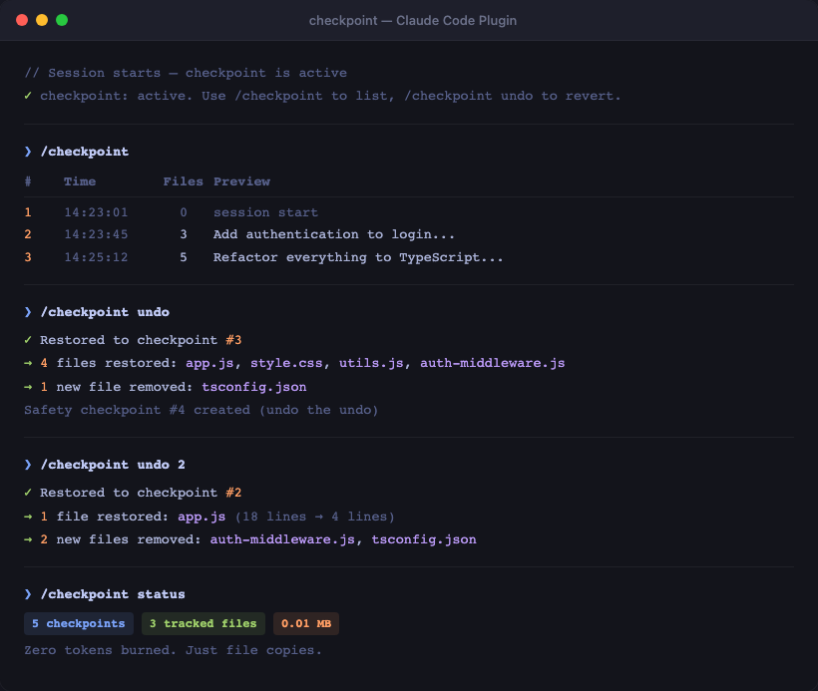Image resolution: width=818 pixels, height=691 pixels.
Task: Click the comment '// Session starts — checkpoint is active'
Action: pyautogui.click(x=186, y=73)
